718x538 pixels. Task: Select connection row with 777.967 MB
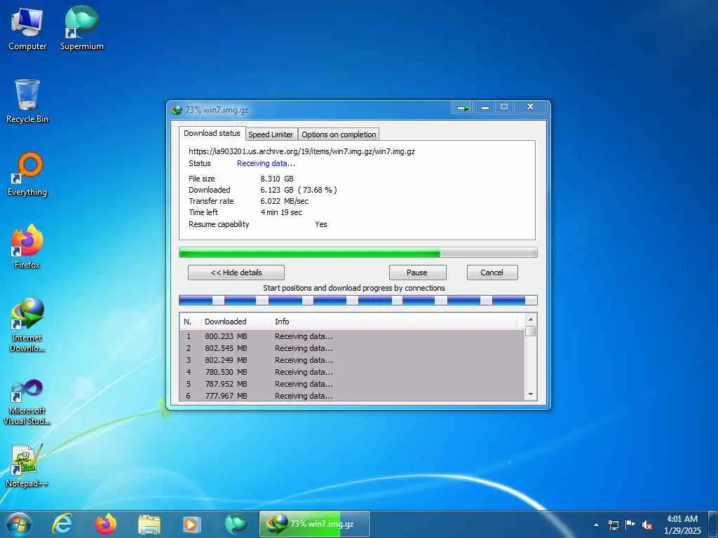(352, 395)
